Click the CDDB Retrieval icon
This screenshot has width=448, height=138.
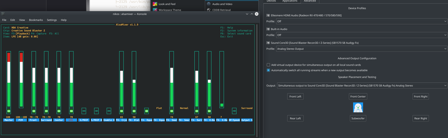pos(209,10)
